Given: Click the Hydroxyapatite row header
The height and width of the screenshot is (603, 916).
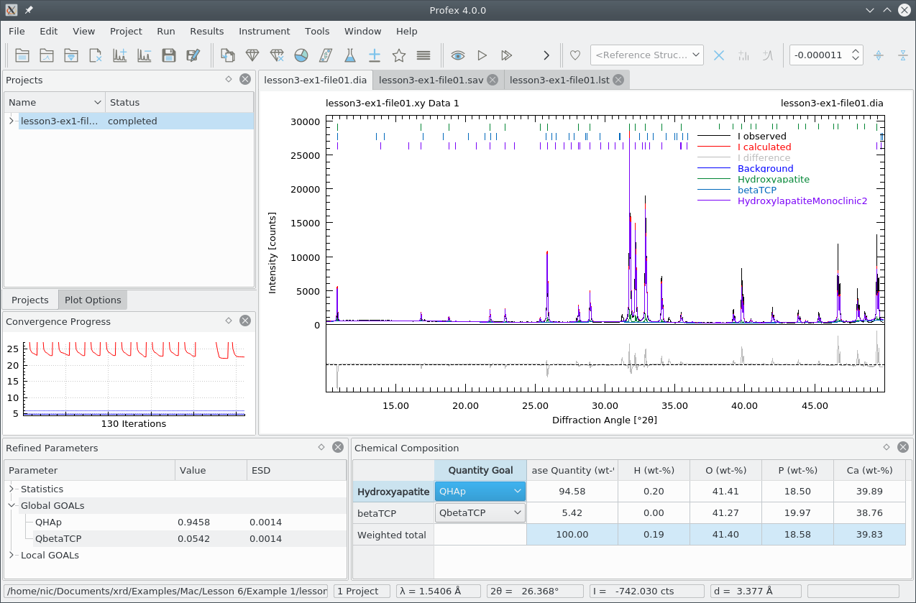Looking at the screenshot, I should [393, 492].
